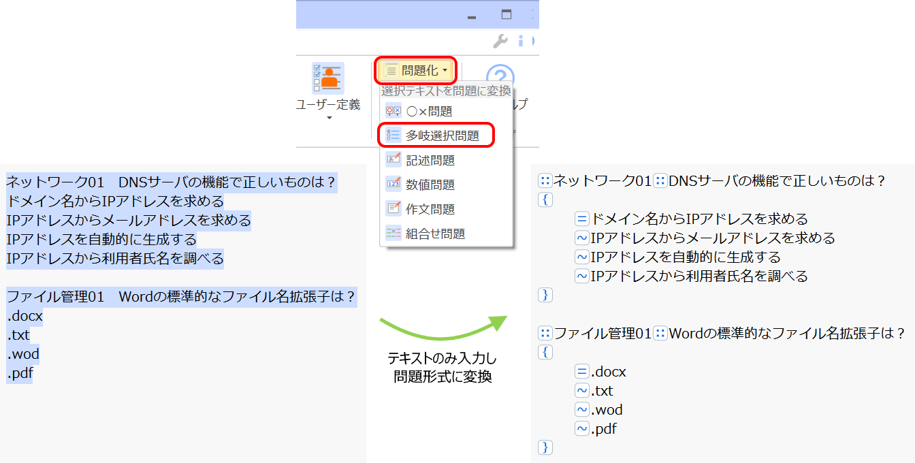Click the ○×問題 icon in menu
This screenshot has height=463, width=915.
point(394,111)
